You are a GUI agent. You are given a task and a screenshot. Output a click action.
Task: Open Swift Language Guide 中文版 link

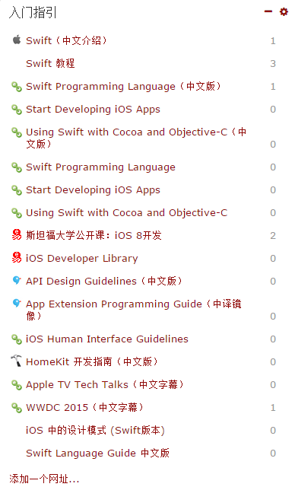pos(98,454)
